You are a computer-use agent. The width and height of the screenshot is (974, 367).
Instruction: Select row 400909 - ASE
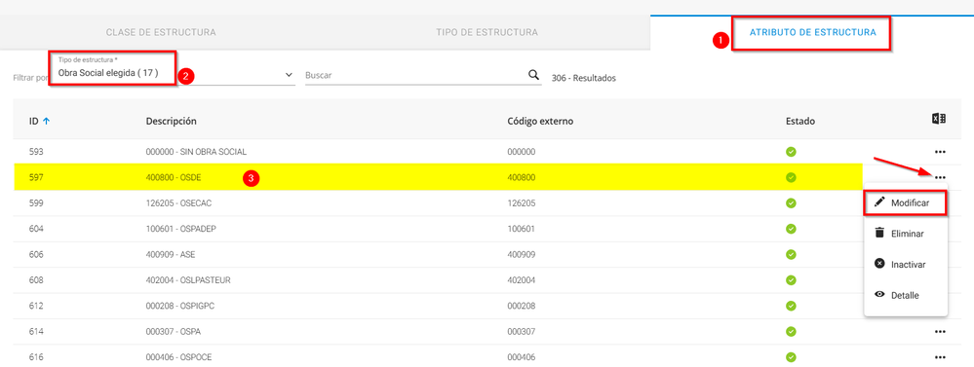click(x=487, y=254)
